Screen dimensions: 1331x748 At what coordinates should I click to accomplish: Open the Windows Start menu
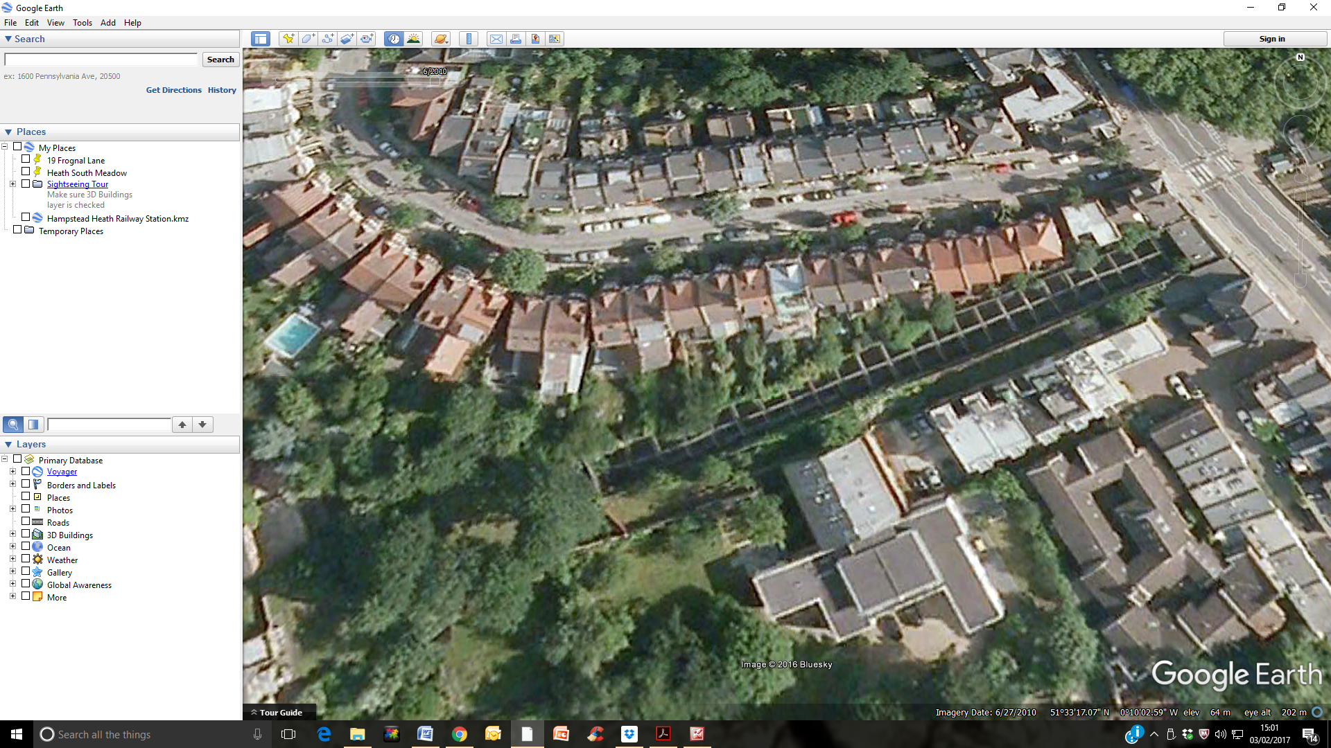click(17, 734)
